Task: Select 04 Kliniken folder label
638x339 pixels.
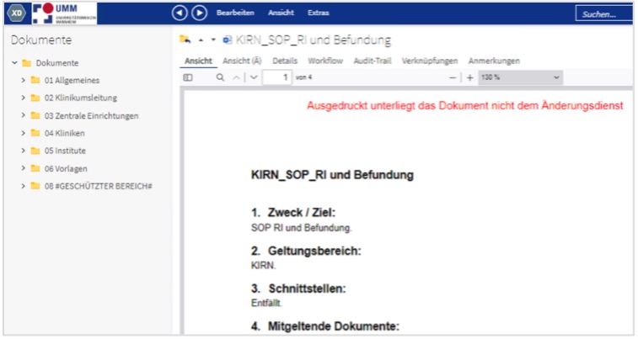Action: point(65,133)
